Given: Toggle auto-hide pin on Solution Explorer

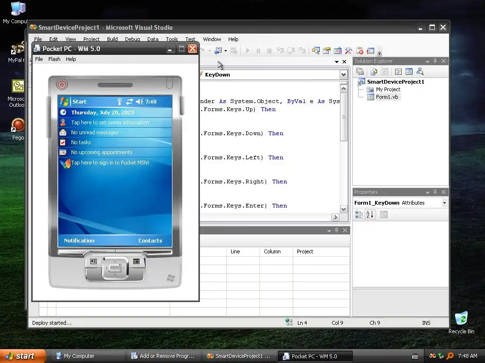Looking at the screenshot, I should coord(435,61).
